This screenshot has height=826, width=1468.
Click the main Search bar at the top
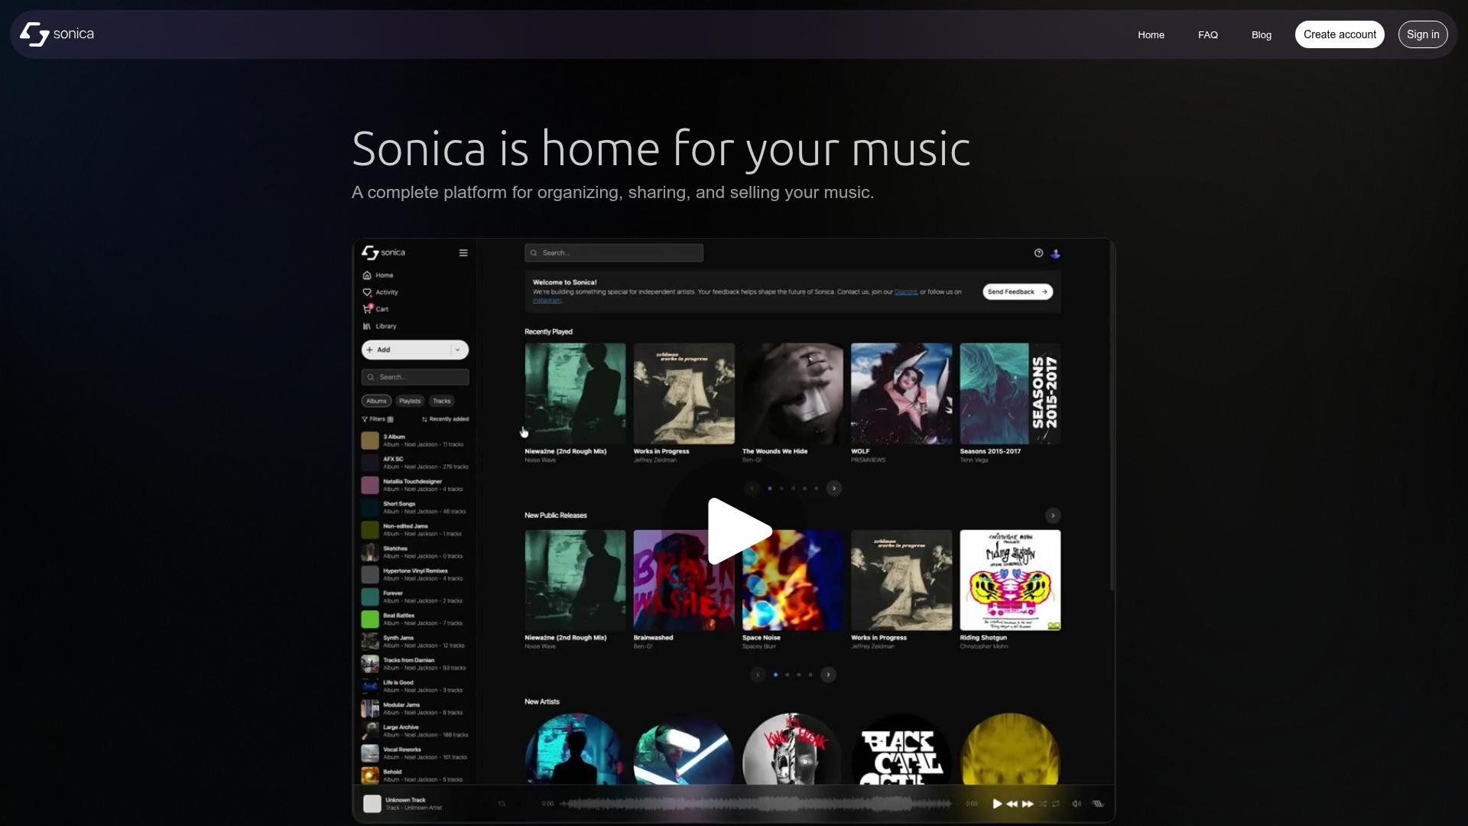[614, 253]
